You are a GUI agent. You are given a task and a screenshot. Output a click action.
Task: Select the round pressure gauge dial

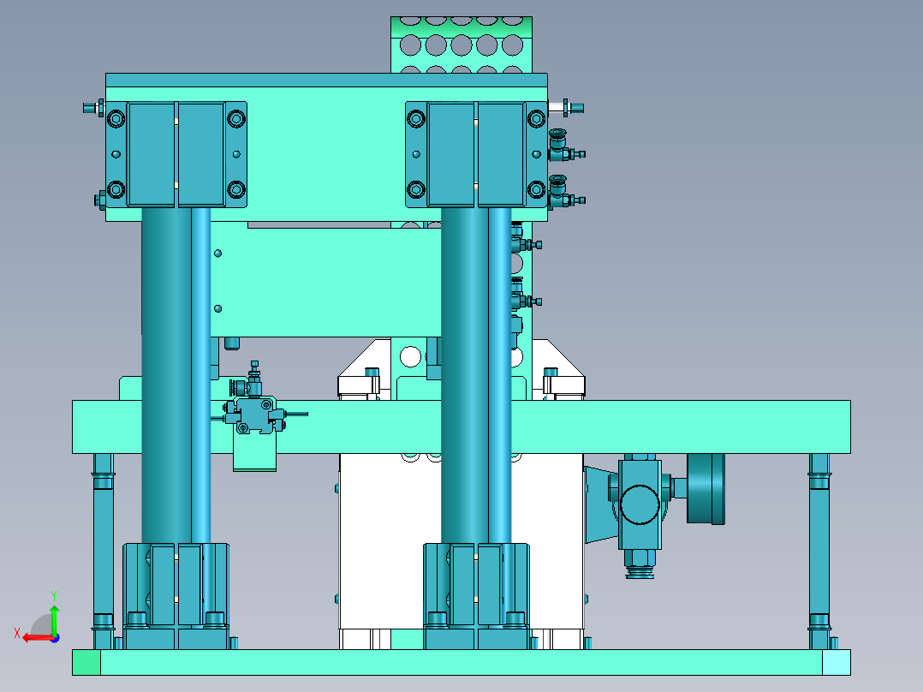point(706,488)
